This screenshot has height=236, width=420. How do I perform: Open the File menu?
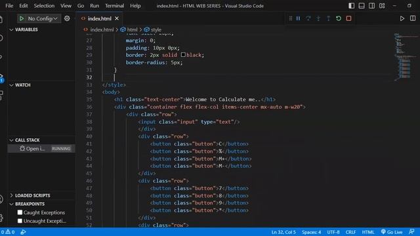(x=9, y=6)
